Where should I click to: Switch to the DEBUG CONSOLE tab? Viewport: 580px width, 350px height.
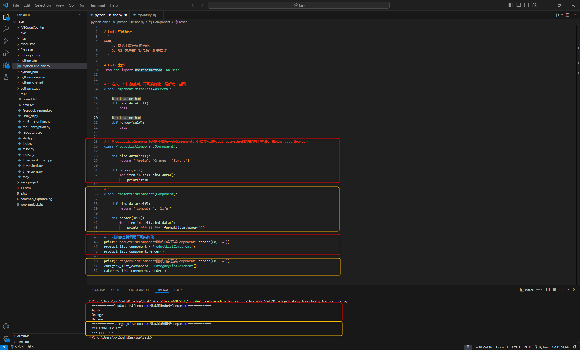click(x=138, y=290)
